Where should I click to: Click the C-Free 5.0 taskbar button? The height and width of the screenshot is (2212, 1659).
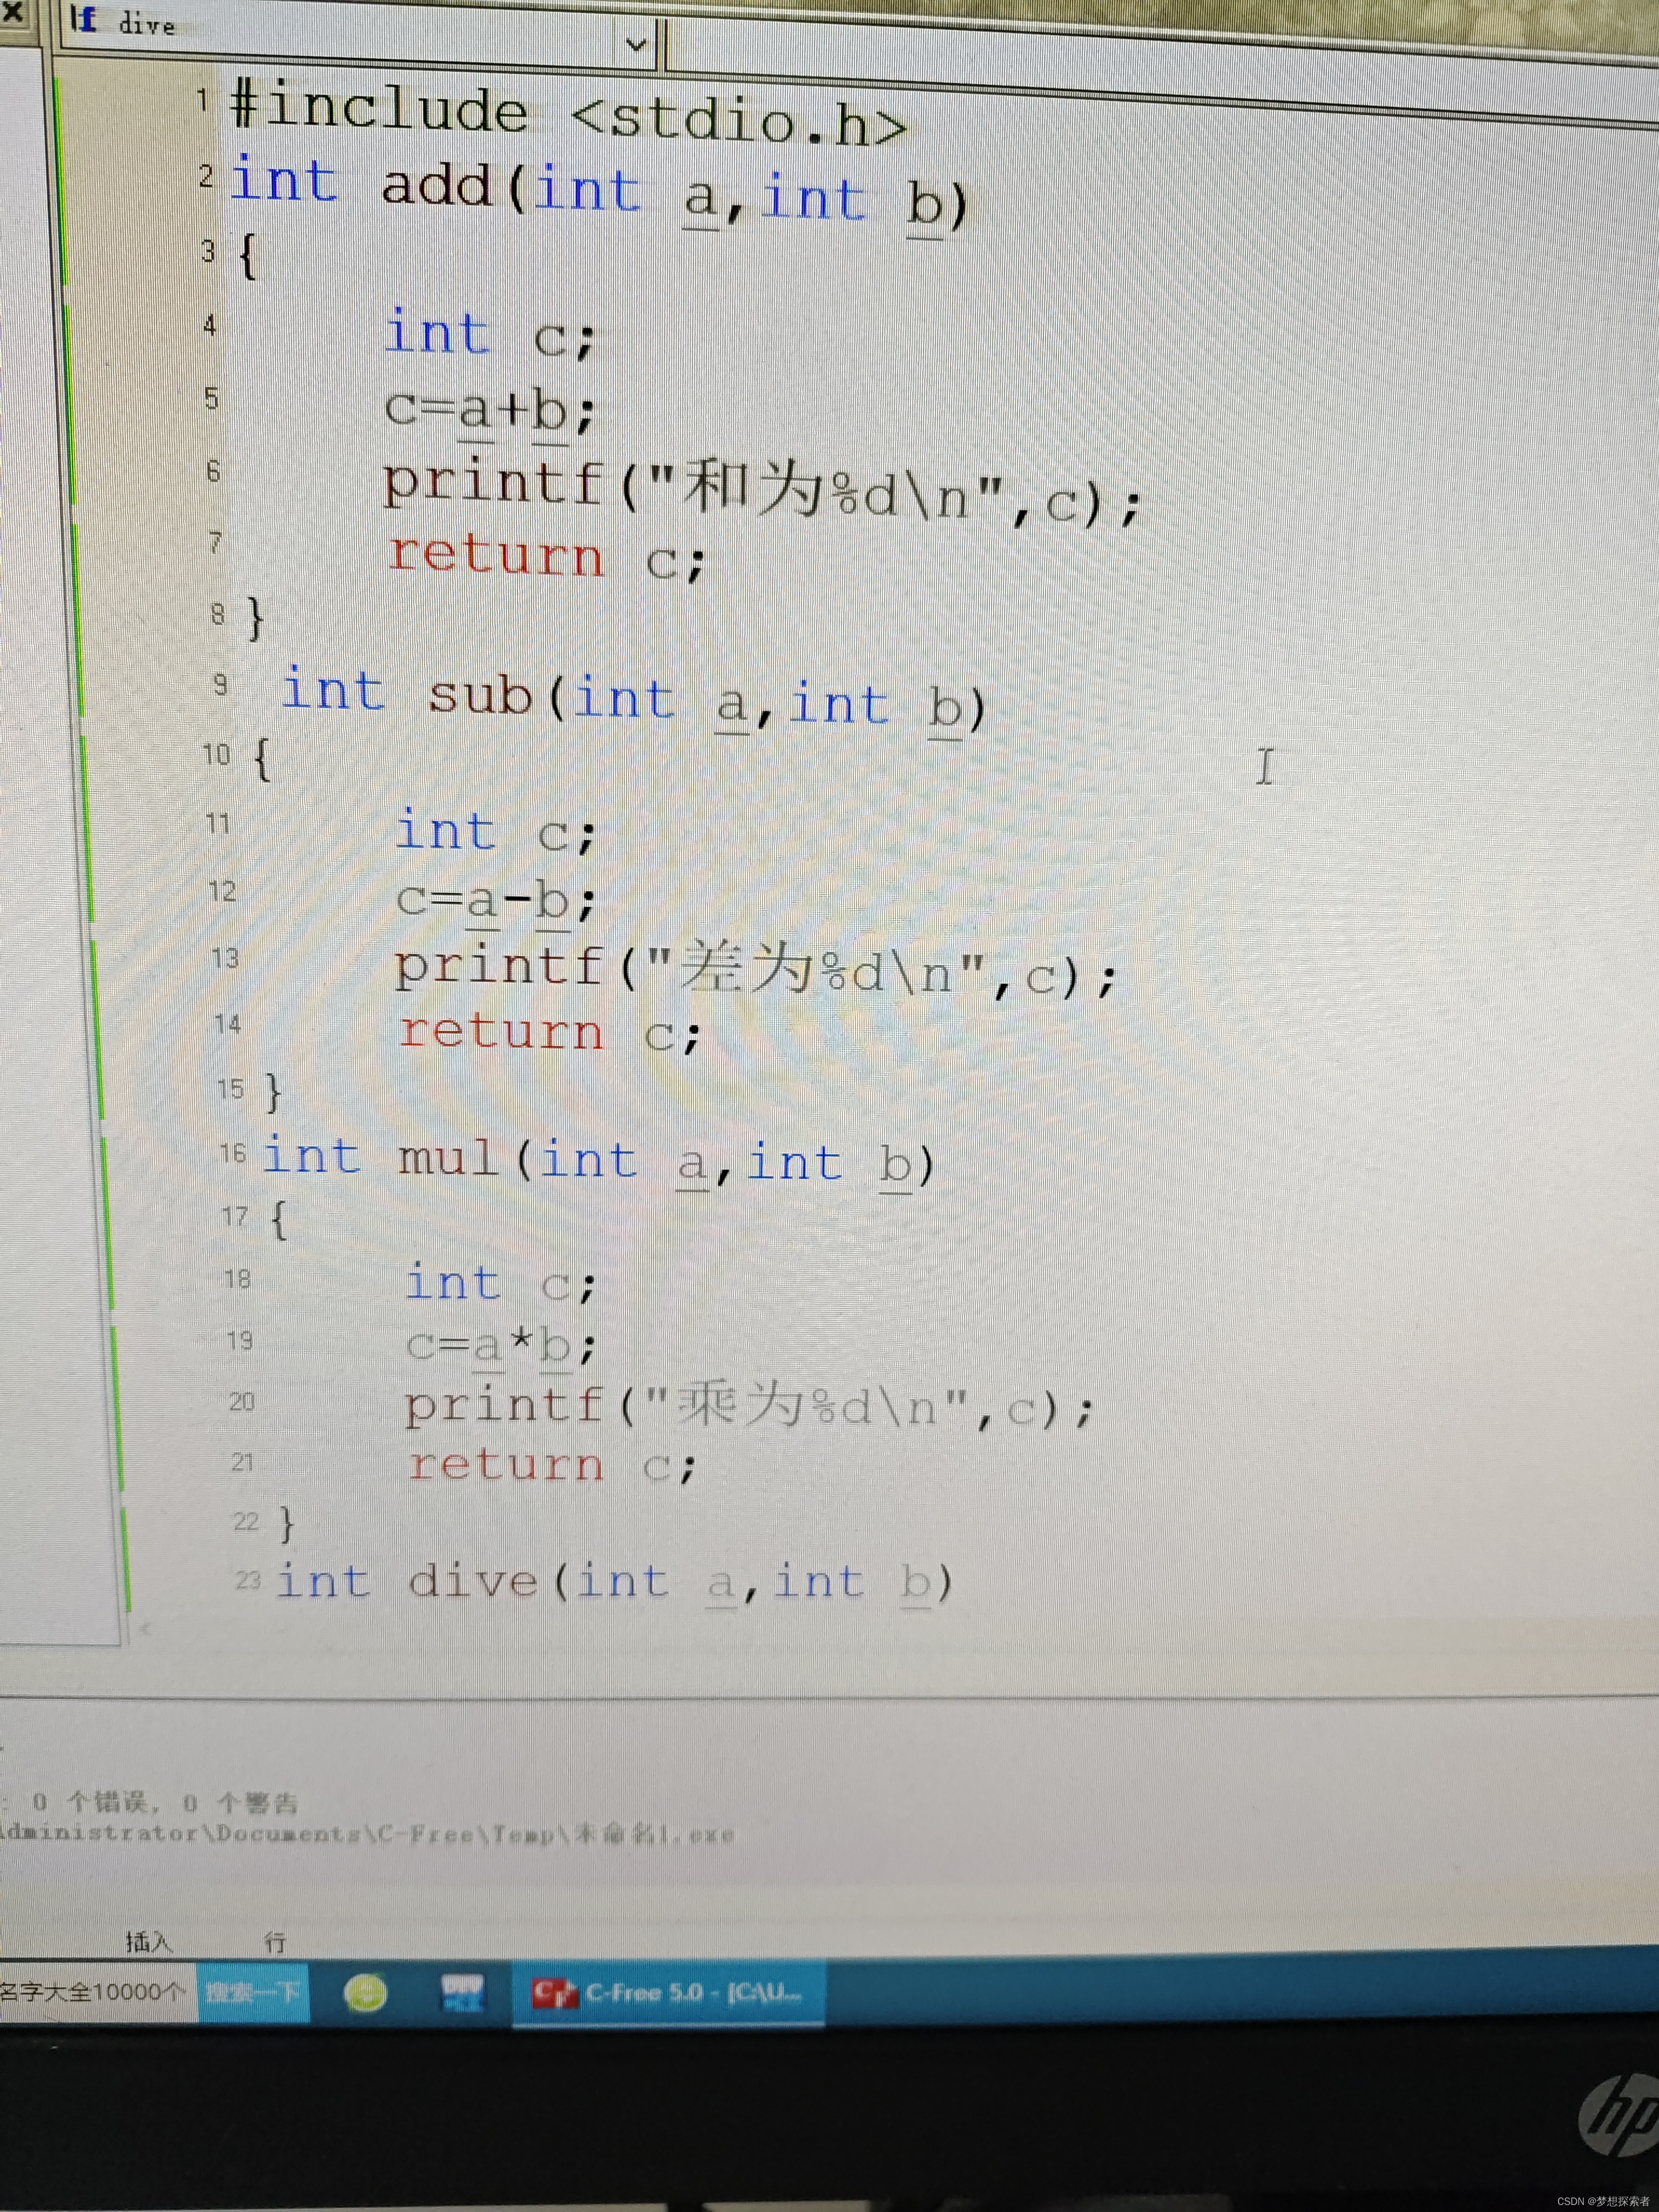[669, 1993]
